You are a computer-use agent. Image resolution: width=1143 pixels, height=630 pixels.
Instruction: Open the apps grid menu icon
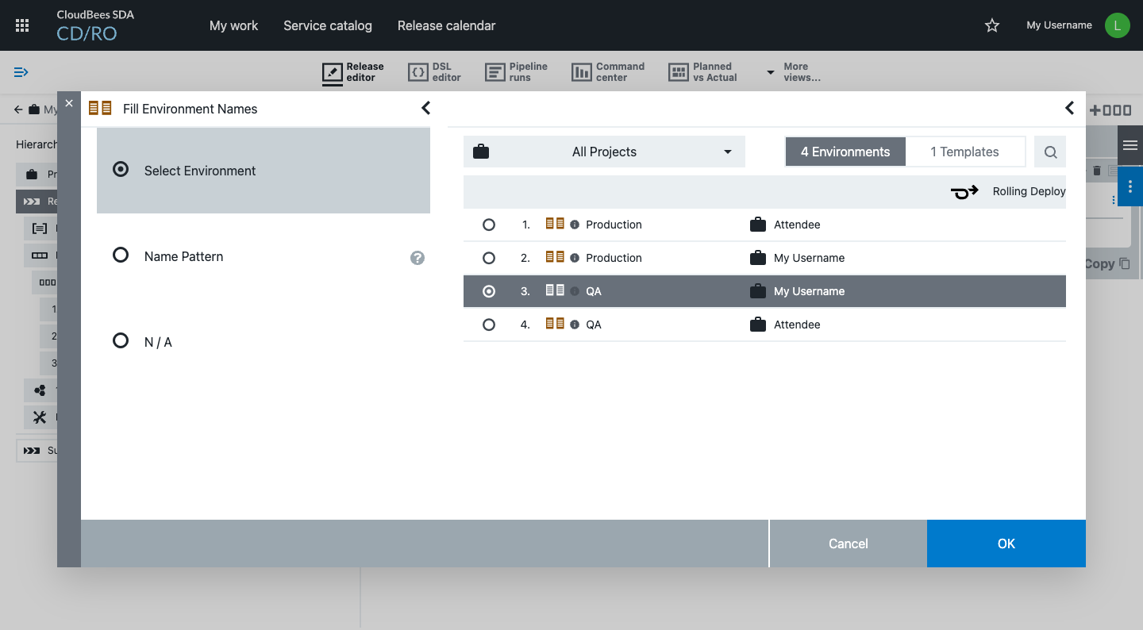(22, 25)
